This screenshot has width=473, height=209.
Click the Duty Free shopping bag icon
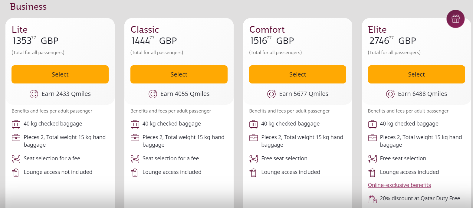[373, 199]
